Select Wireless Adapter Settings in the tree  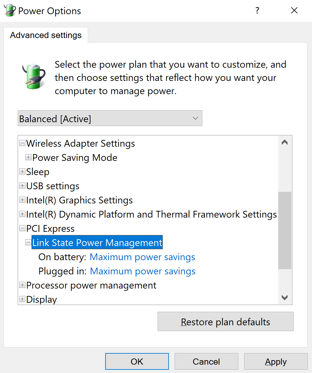click(x=80, y=143)
